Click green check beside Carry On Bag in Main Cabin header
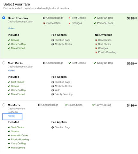This screenshot has height=154, width=138. 95,63
